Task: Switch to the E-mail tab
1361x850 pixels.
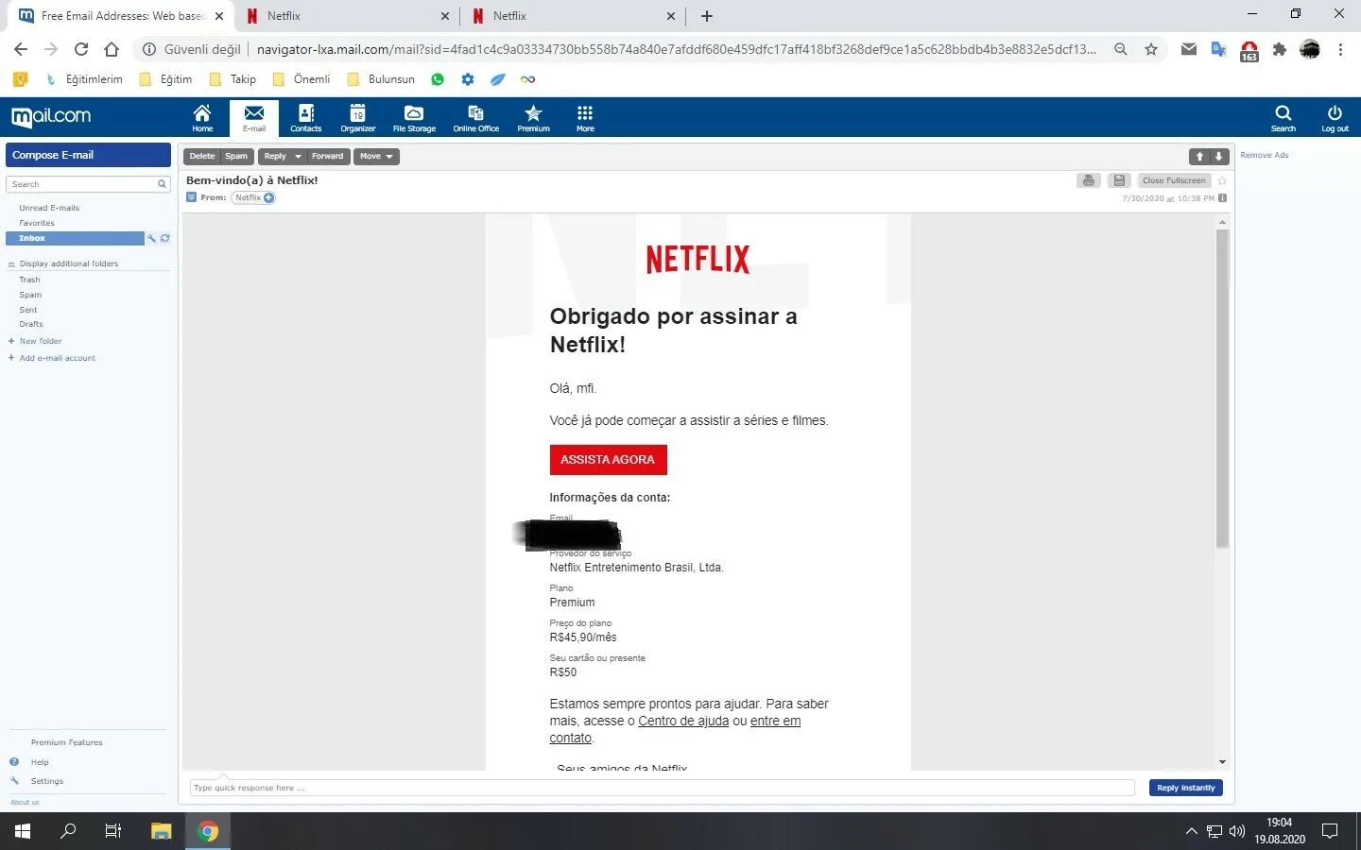Action: pyautogui.click(x=253, y=118)
